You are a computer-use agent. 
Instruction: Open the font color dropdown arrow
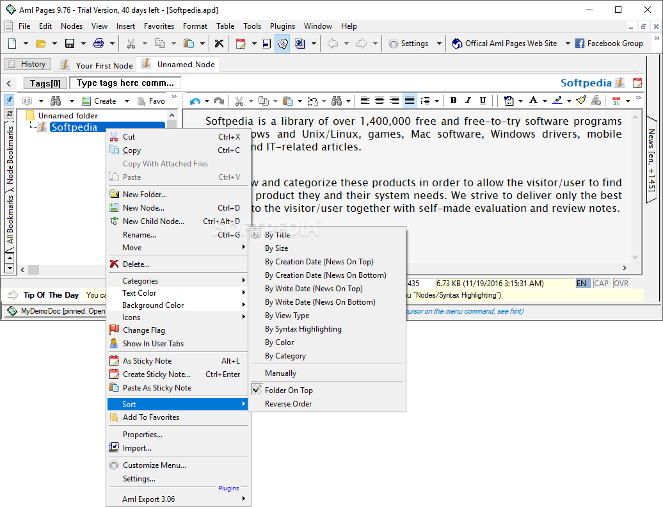pos(545,101)
